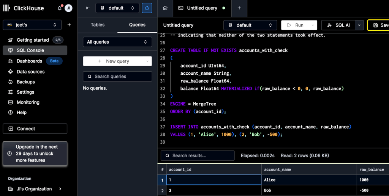This screenshot has width=389, height=196.
Task: Click the account_name column header
Action: pos(309,169)
